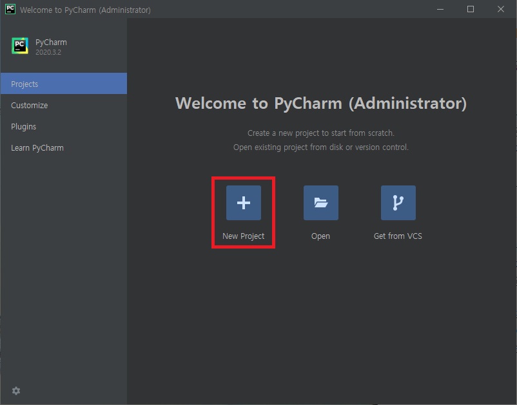Click the Get from VCS branch icon
Screen dimensions: 517x405
pos(398,202)
